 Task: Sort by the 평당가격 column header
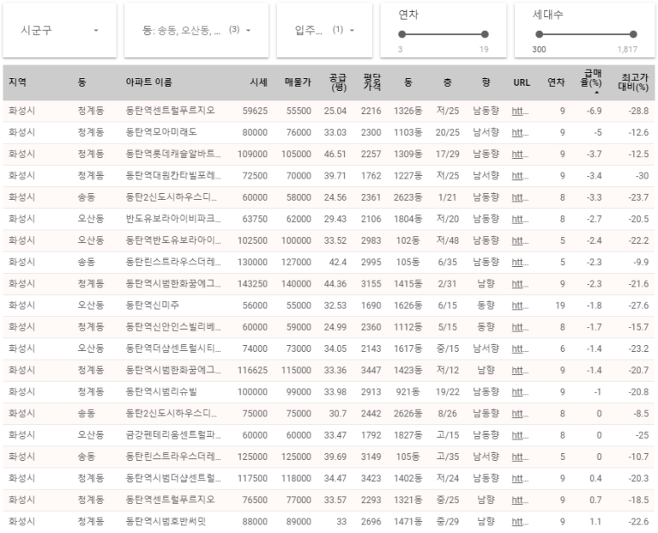[x=372, y=82]
